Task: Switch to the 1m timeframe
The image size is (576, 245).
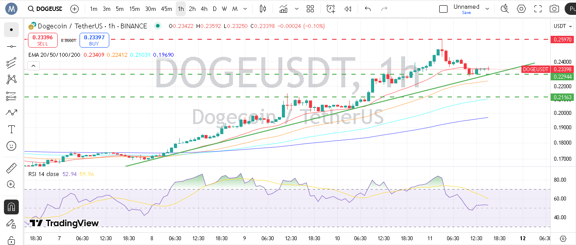Action: pos(94,9)
